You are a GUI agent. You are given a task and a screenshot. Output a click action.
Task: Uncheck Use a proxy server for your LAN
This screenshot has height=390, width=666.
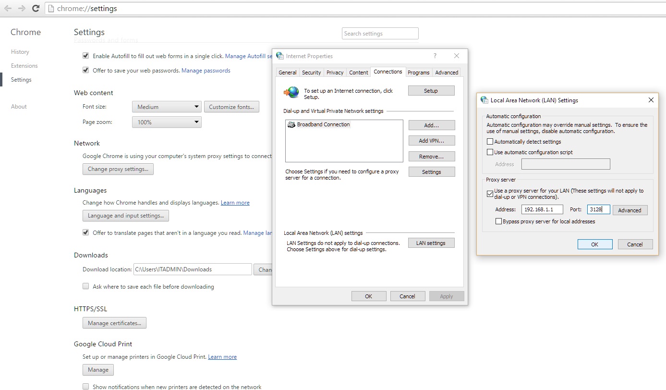[x=490, y=194]
